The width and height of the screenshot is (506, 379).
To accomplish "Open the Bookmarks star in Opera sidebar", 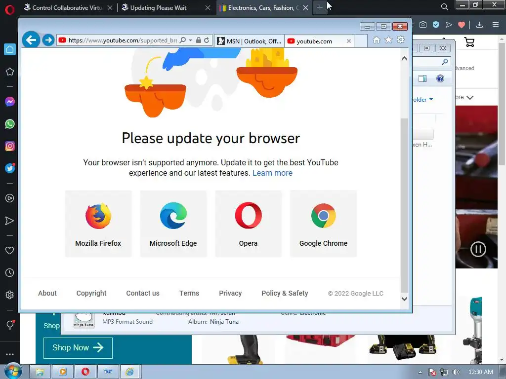I will coord(10,72).
